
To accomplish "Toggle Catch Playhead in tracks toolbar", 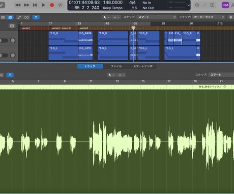I will 36,17.
